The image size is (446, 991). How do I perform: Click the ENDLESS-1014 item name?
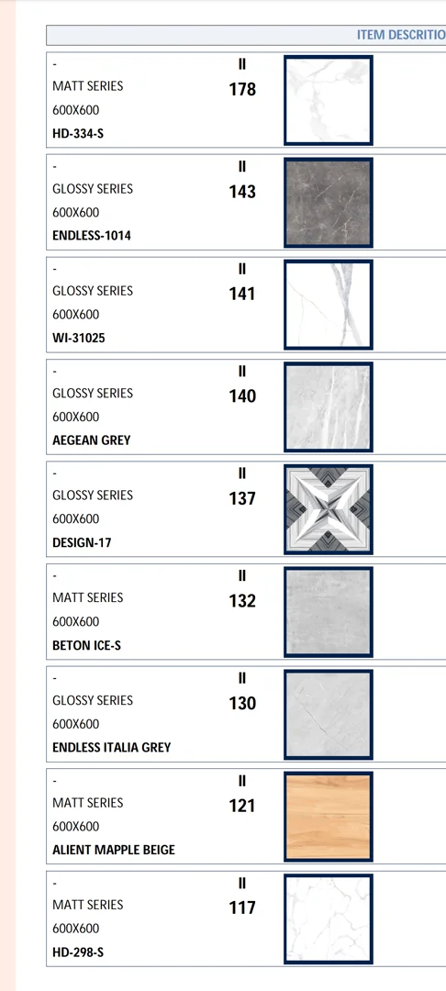point(92,237)
